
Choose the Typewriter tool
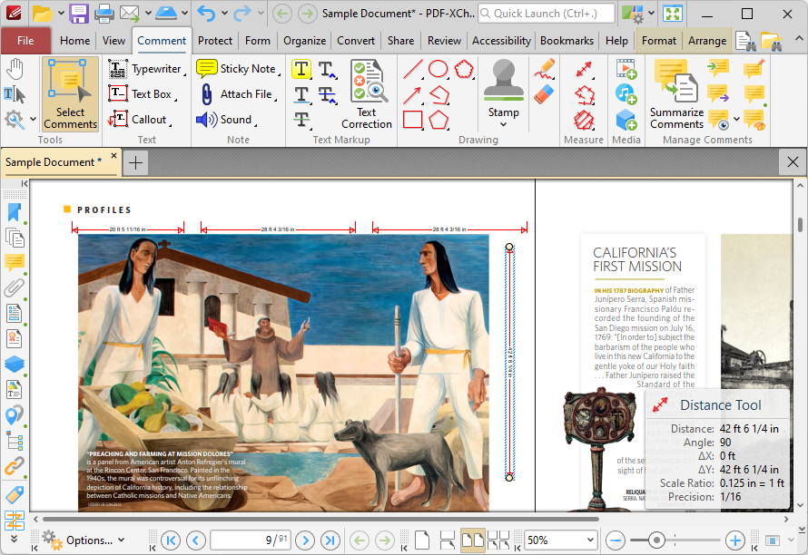click(x=147, y=69)
